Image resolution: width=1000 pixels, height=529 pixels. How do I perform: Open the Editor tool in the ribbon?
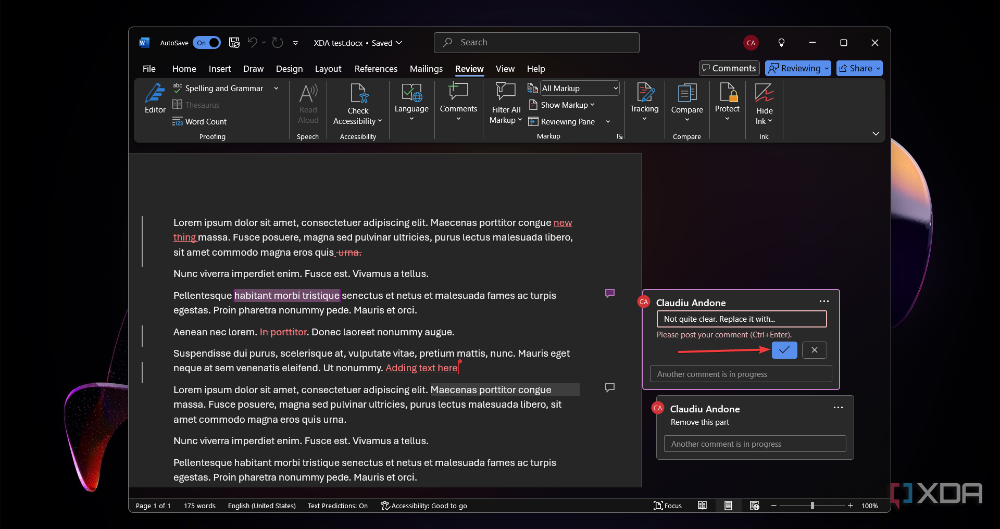coord(155,98)
